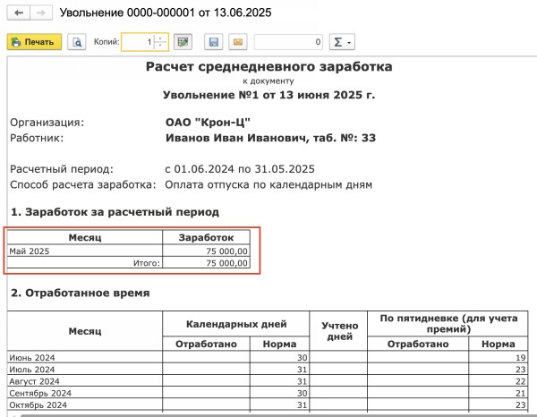Image resolution: width=537 pixels, height=417 pixels.
Task: Increase the number of copies by one
Action: point(160,38)
